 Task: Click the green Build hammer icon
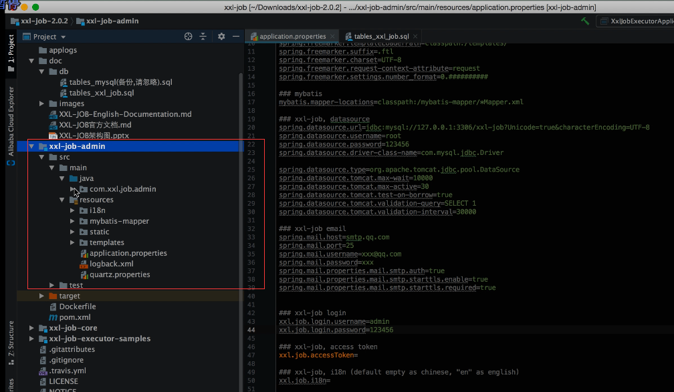[x=585, y=21]
